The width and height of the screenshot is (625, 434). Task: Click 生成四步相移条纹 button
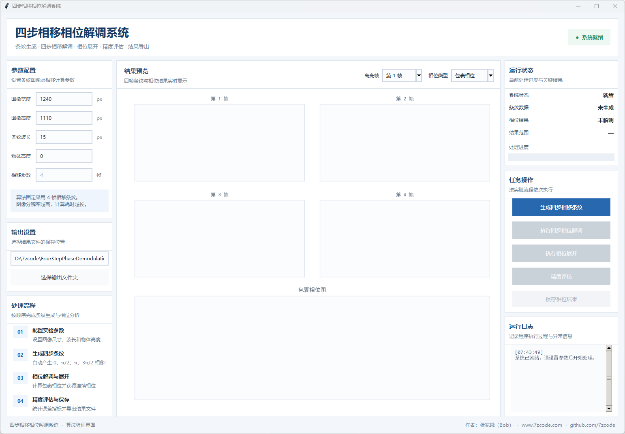tap(561, 207)
